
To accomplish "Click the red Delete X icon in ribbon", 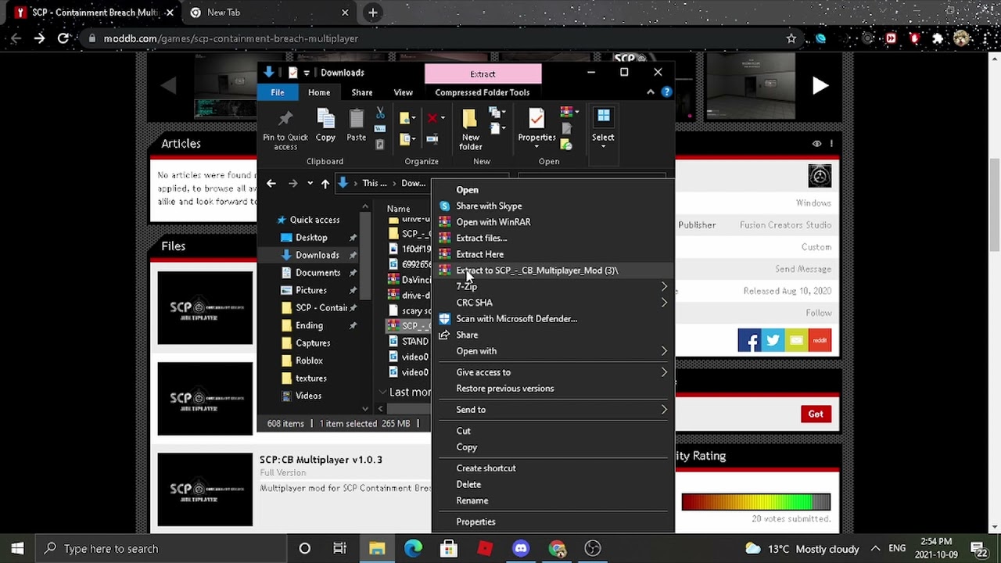I will click(432, 118).
